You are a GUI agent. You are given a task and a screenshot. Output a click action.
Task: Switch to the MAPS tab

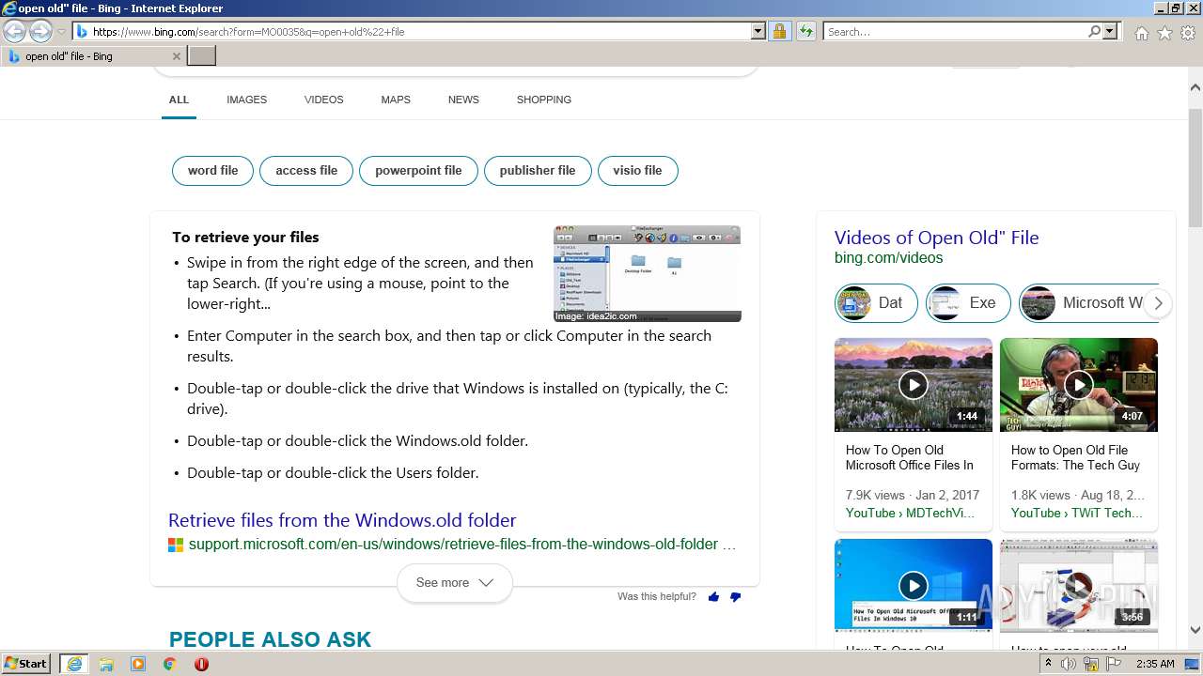tap(396, 100)
